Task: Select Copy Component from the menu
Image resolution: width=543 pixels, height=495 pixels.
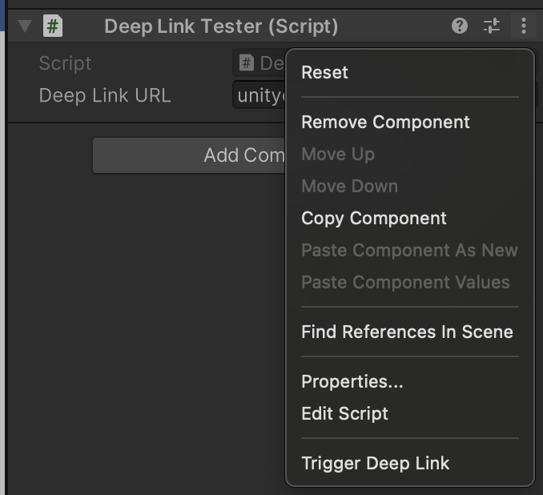Action: (x=373, y=218)
